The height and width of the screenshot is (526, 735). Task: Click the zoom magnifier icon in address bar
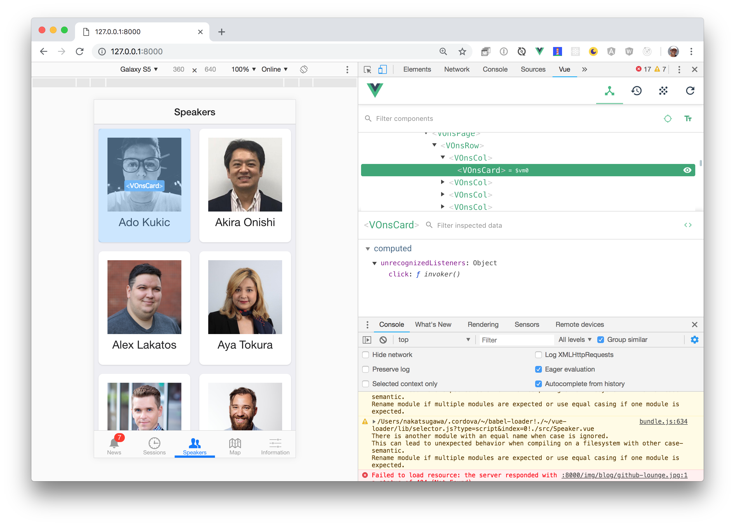click(x=443, y=51)
